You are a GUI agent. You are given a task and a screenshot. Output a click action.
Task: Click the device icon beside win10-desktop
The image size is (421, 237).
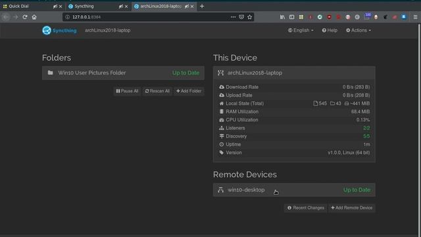tap(221, 190)
